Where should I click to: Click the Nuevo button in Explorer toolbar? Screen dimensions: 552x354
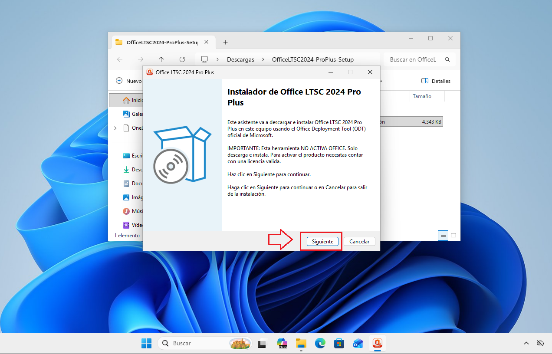click(x=129, y=81)
